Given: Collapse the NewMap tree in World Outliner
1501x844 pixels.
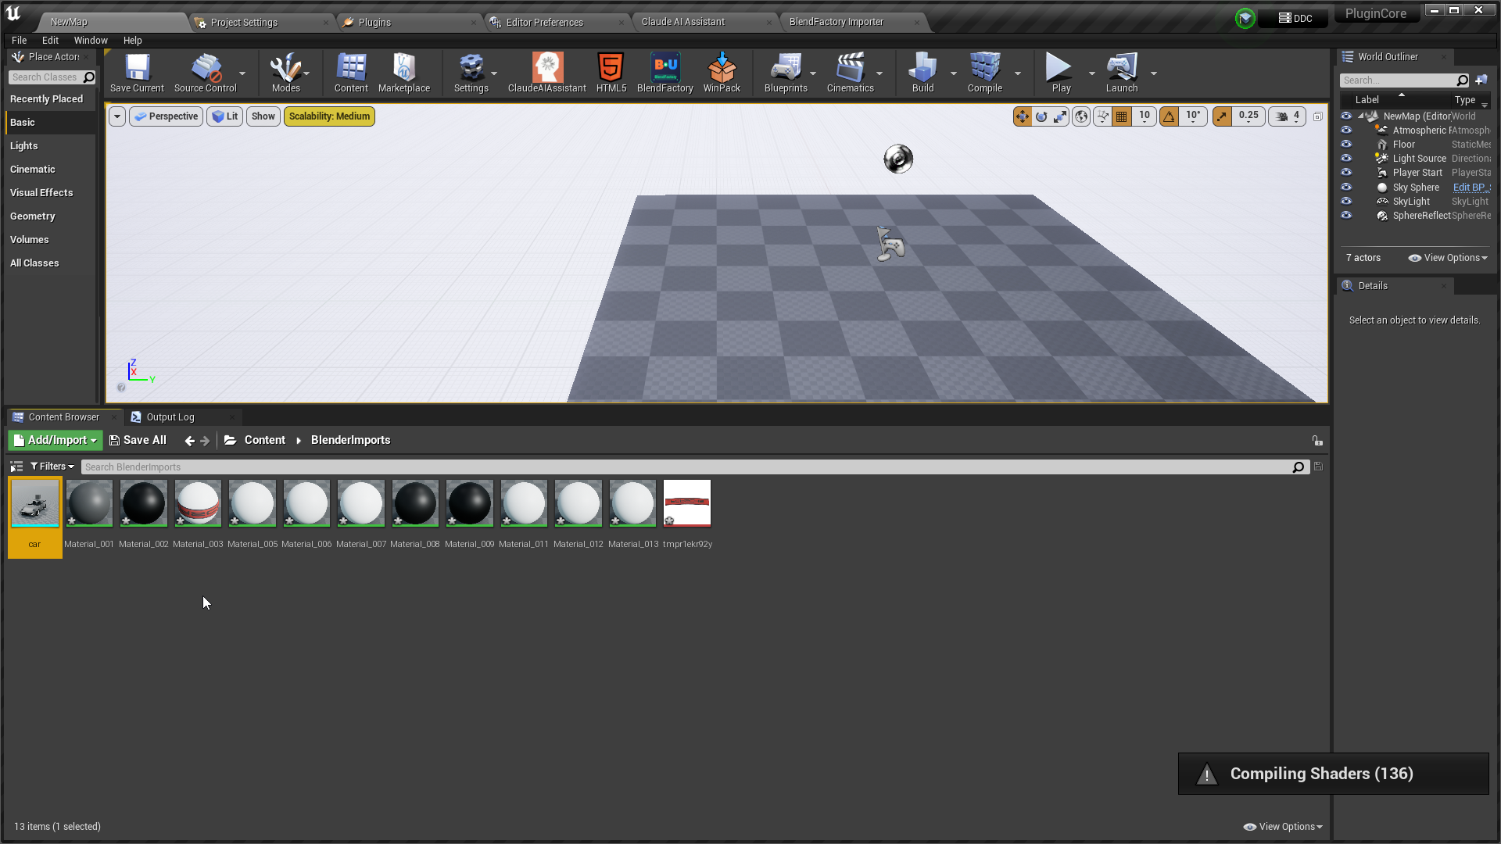Looking at the screenshot, I should [x=1361, y=116].
